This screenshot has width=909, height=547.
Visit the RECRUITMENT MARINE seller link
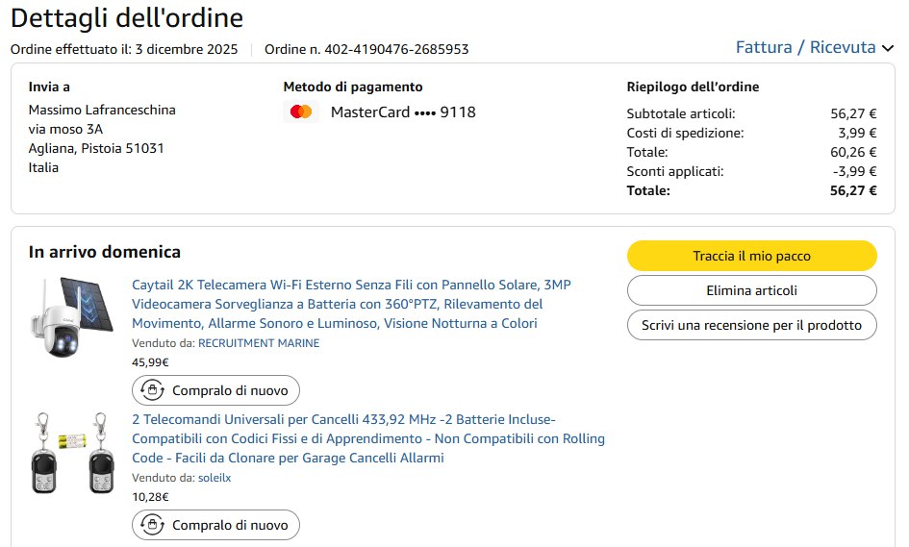(x=259, y=343)
